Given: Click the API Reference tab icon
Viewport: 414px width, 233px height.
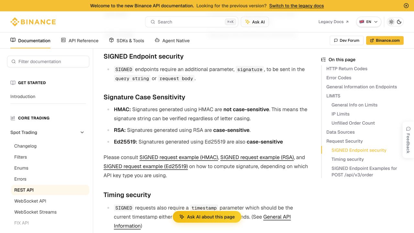Looking at the screenshot, I should (x=63, y=40).
